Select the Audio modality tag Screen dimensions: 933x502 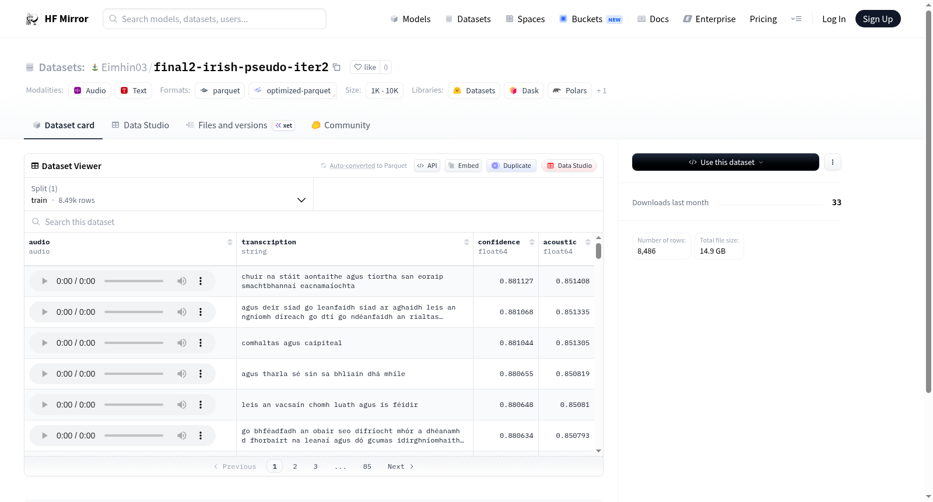(90, 90)
